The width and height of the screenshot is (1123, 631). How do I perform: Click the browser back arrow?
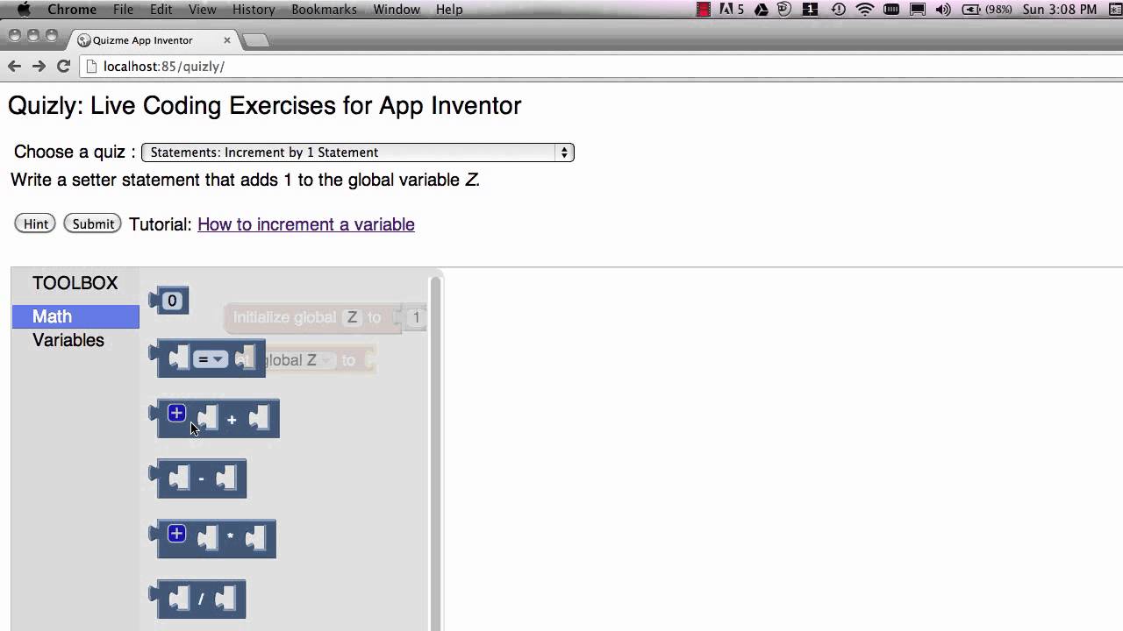(14, 66)
